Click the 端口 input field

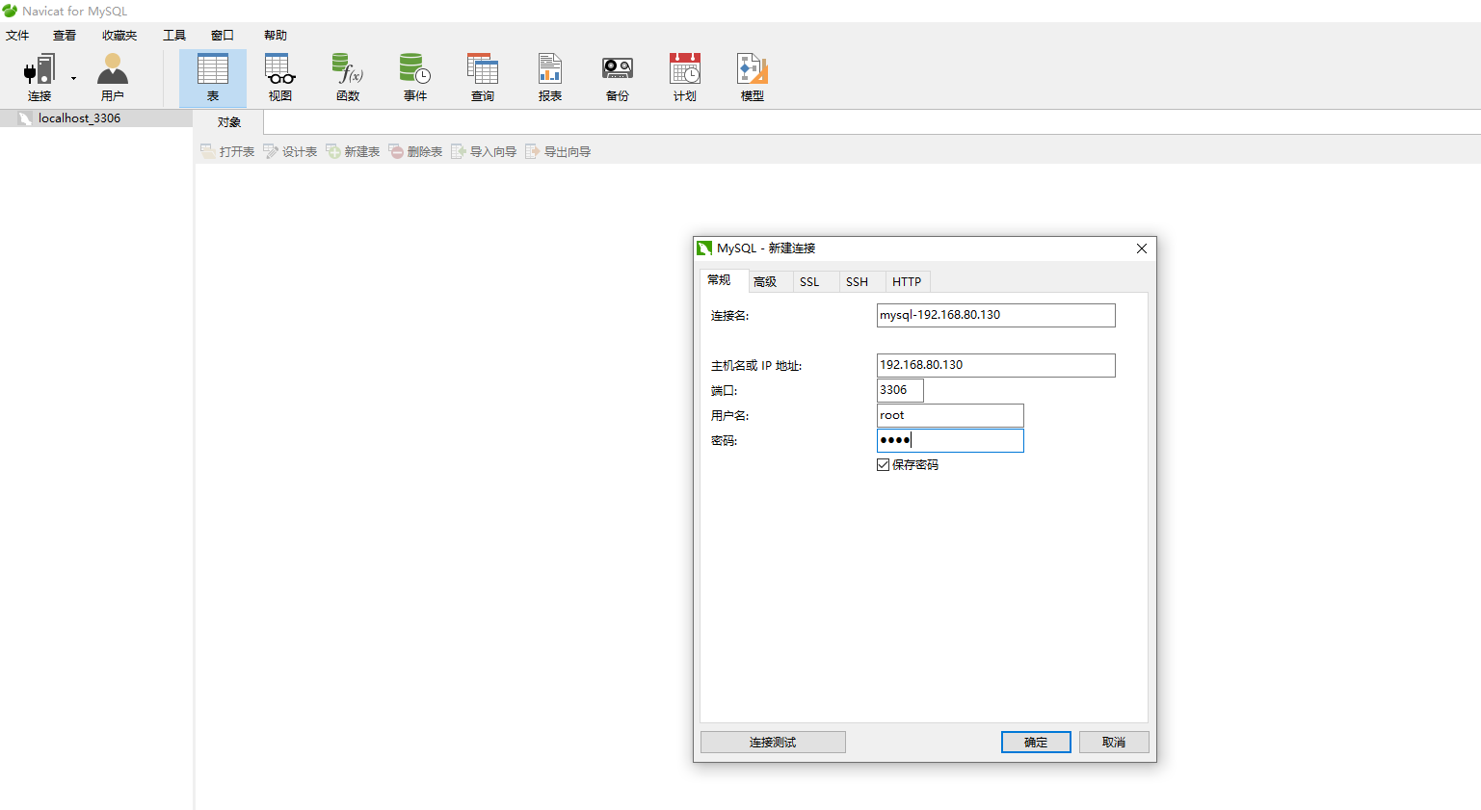(900, 390)
